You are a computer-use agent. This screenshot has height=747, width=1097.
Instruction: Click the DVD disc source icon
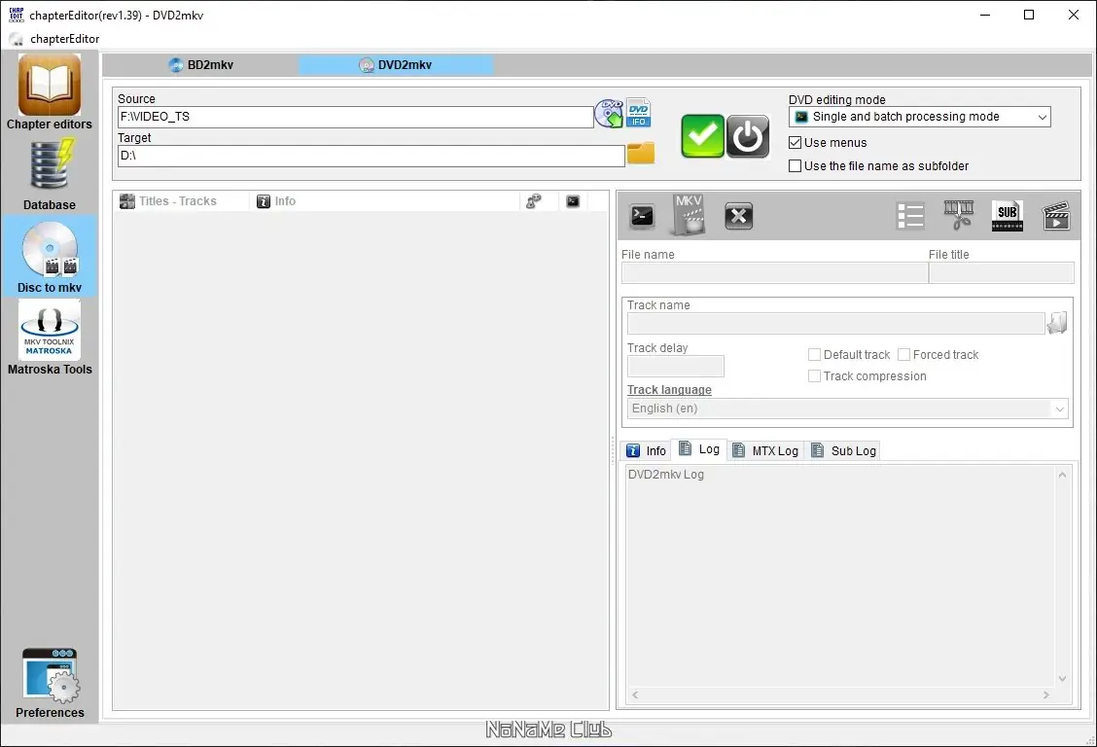click(x=609, y=113)
